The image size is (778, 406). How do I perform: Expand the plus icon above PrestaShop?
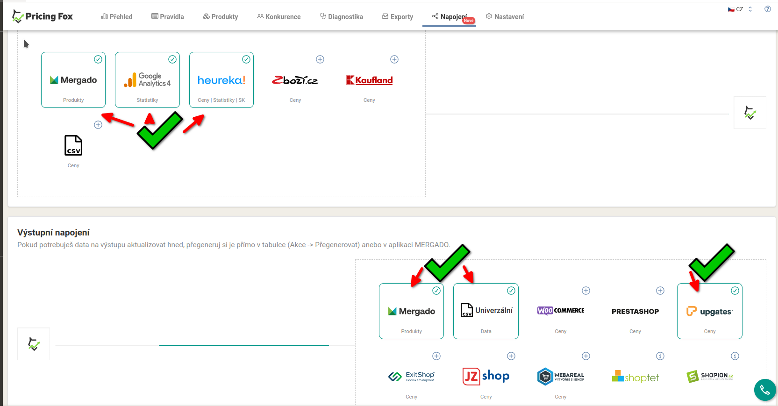(660, 291)
